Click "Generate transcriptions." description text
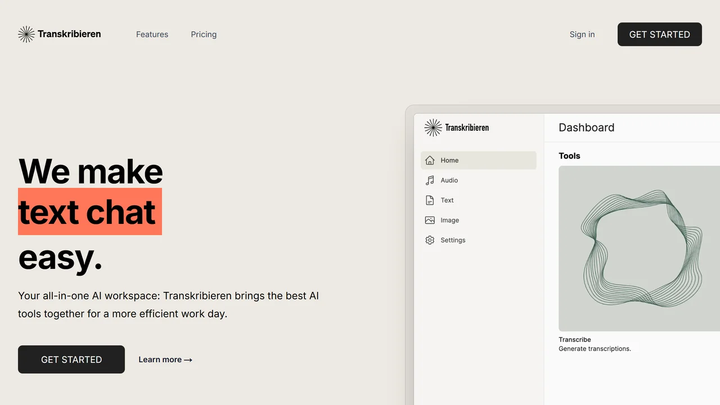 [595, 349]
